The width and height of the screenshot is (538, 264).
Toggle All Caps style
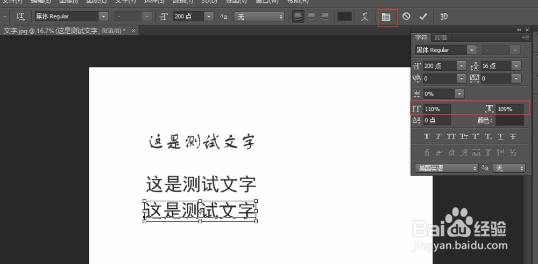451,136
